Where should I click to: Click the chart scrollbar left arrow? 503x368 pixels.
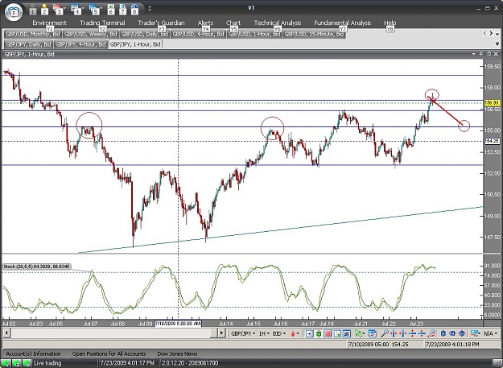tap(6, 333)
